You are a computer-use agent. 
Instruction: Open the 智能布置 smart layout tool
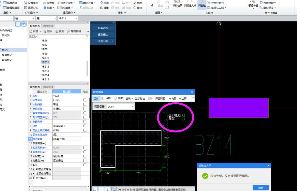(253, 4)
